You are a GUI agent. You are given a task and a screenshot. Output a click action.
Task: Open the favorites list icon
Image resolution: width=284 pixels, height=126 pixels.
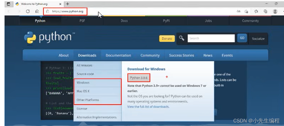256,11
